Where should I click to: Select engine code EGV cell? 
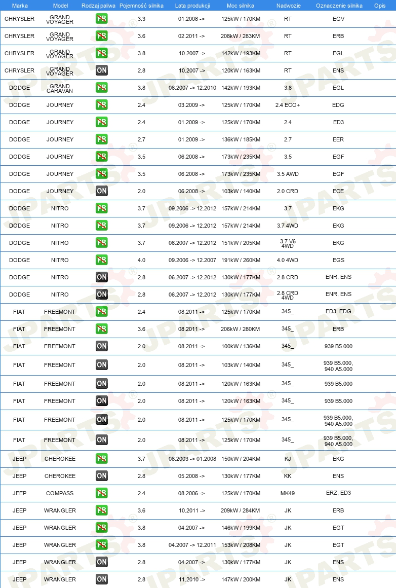click(338, 19)
